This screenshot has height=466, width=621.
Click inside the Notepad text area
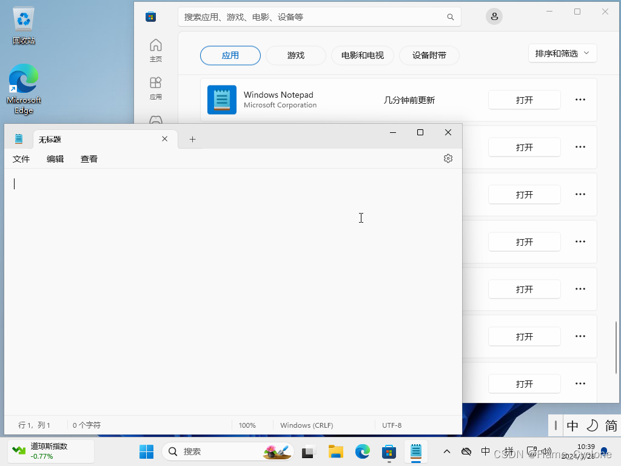tap(233, 291)
